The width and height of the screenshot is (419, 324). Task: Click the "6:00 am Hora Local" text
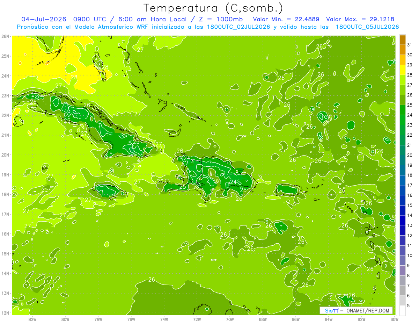click(152, 19)
